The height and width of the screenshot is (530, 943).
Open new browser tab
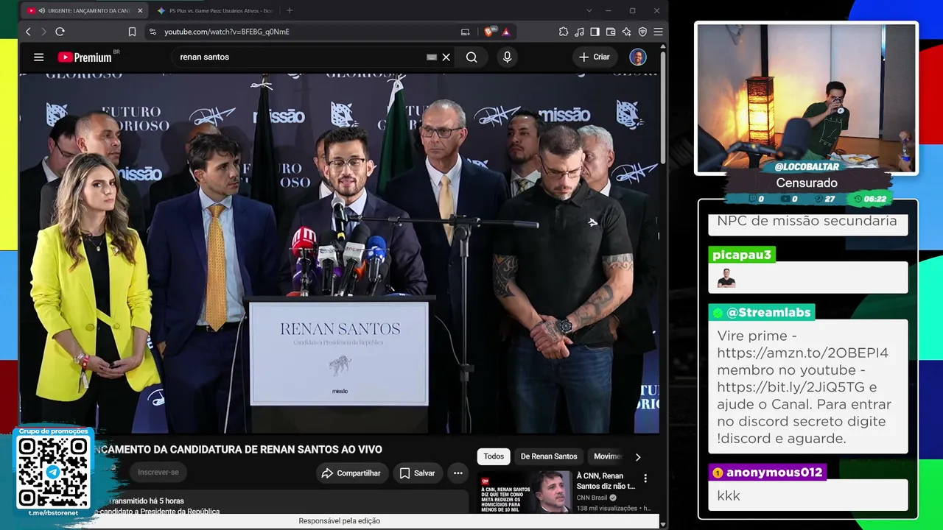tap(290, 10)
